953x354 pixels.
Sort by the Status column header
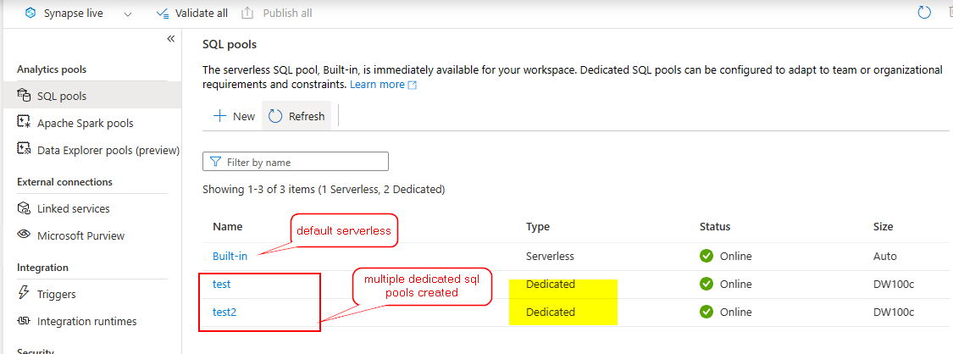coord(715,226)
